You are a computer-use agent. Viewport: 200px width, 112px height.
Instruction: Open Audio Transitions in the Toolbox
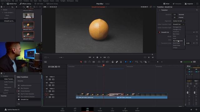pos(9,82)
